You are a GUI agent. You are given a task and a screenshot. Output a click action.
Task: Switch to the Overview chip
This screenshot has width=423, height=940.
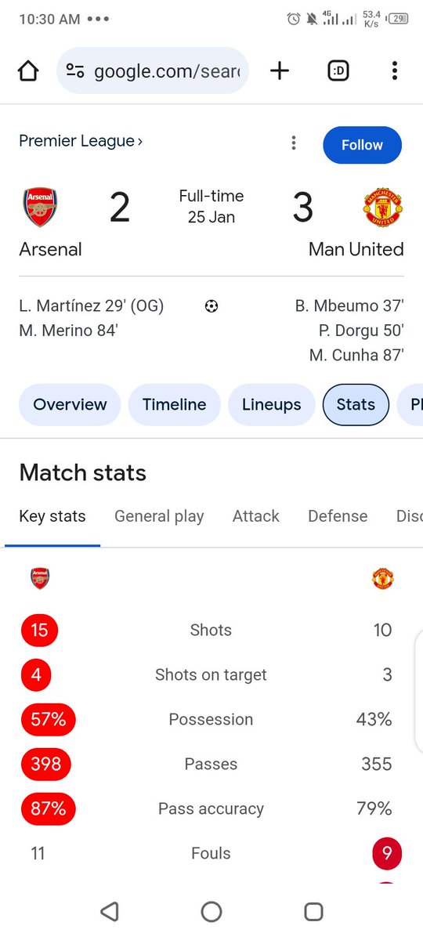(70, 404)
